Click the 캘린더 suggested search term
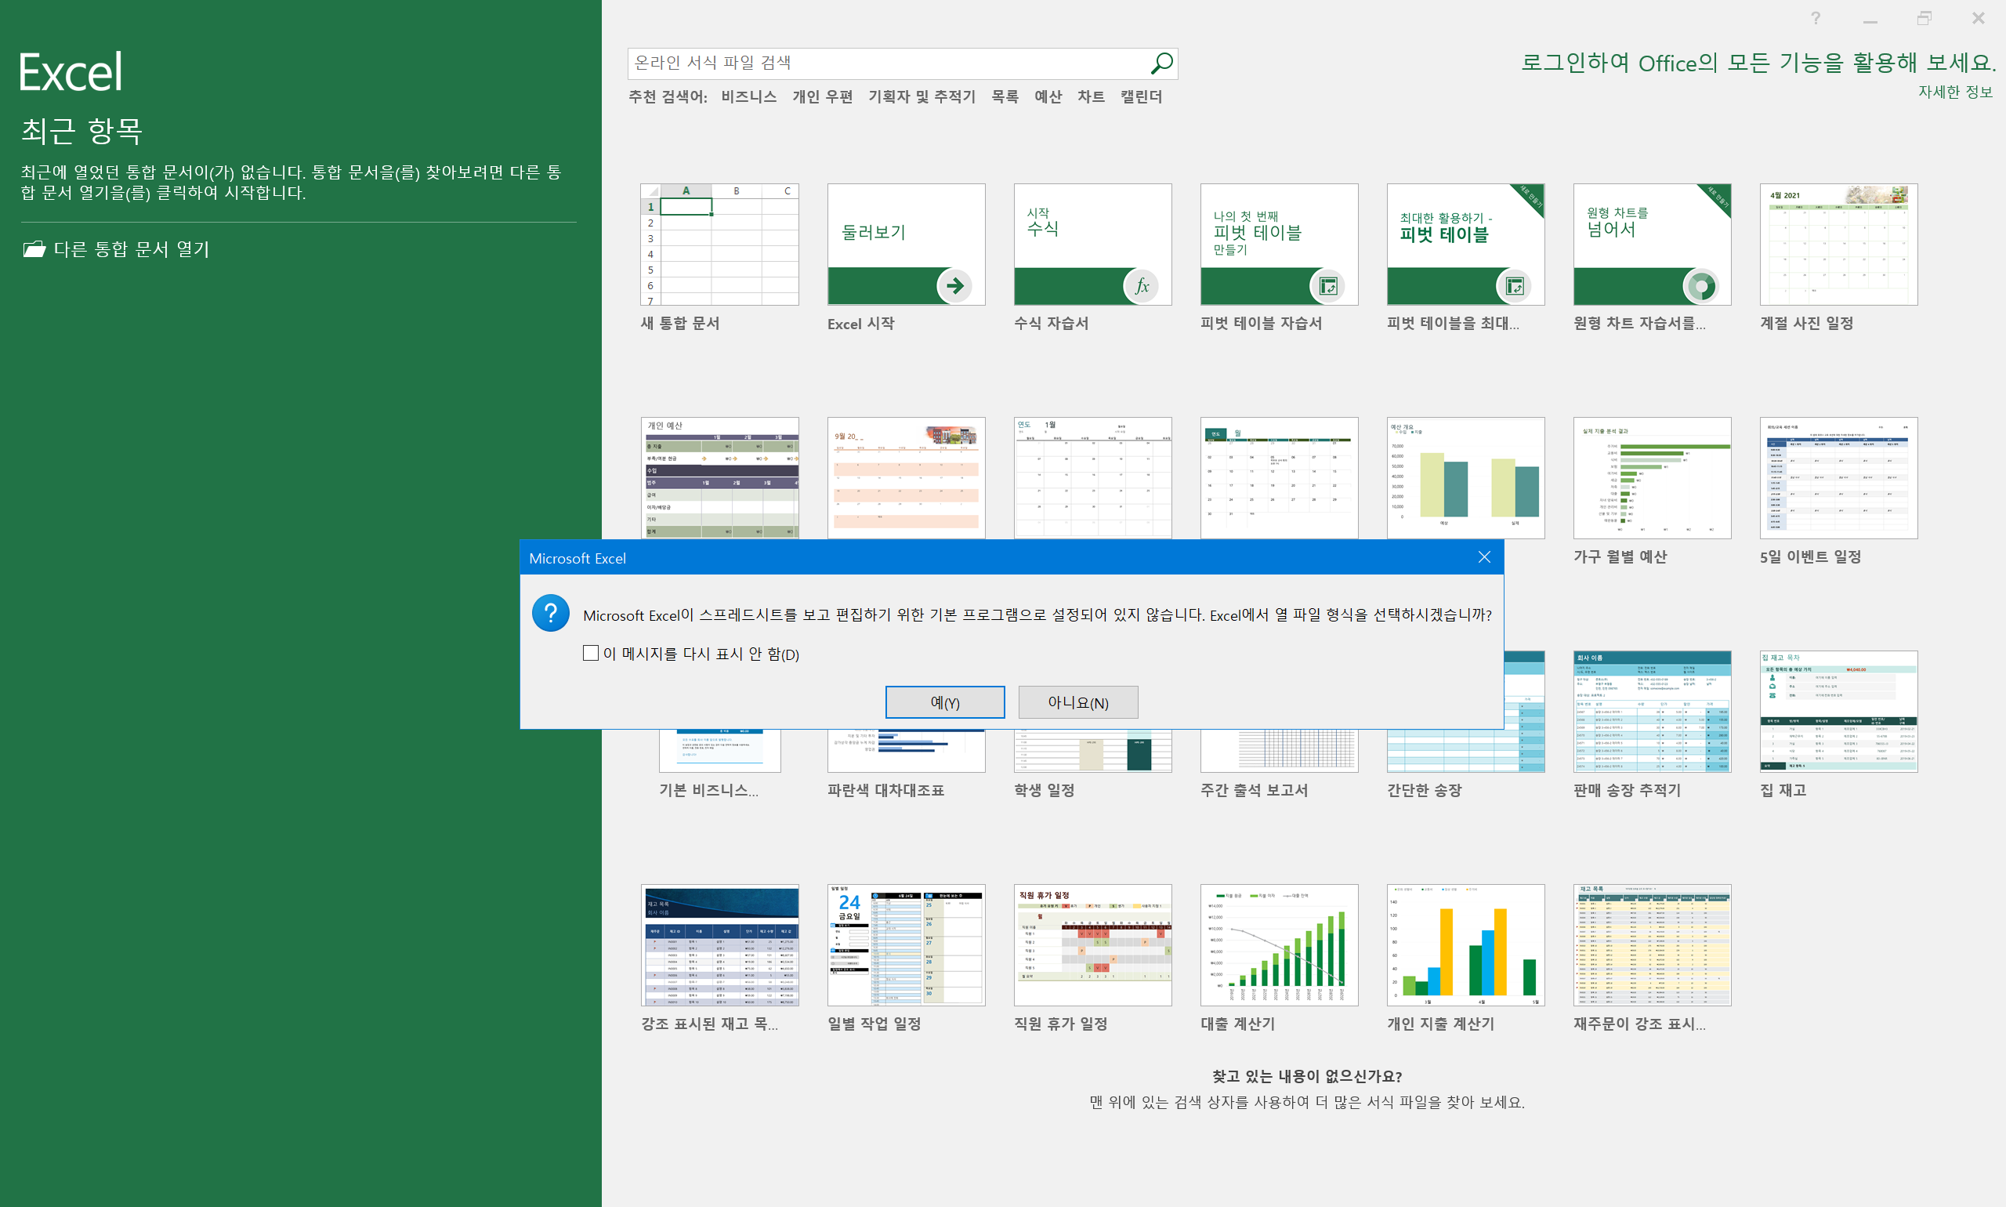 (1141, 96)
